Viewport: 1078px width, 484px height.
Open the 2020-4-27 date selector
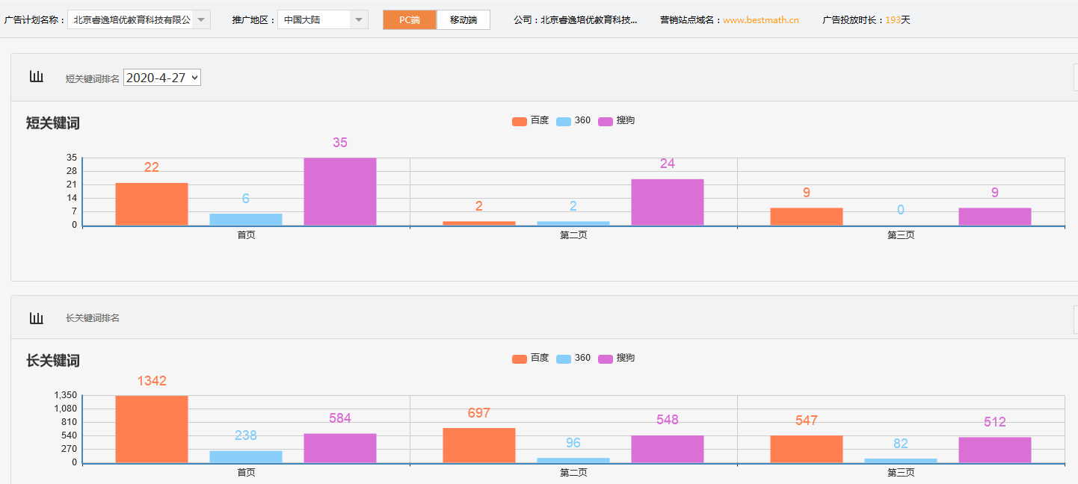(162, 77)
